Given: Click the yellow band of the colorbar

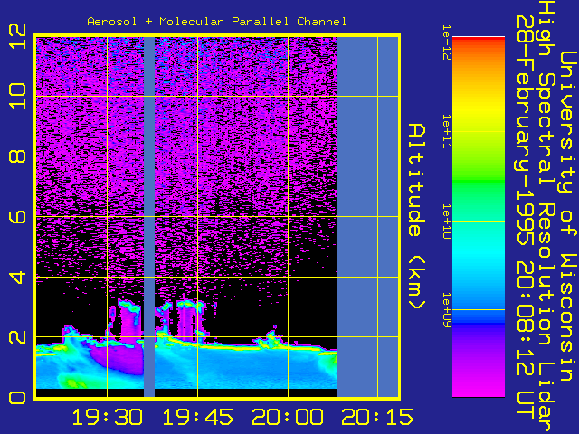Looking at the screenshot, I should (x=479, y=108).
